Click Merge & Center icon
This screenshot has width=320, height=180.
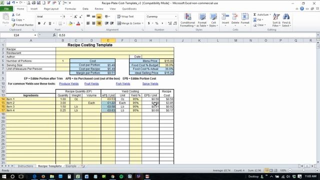119,23
